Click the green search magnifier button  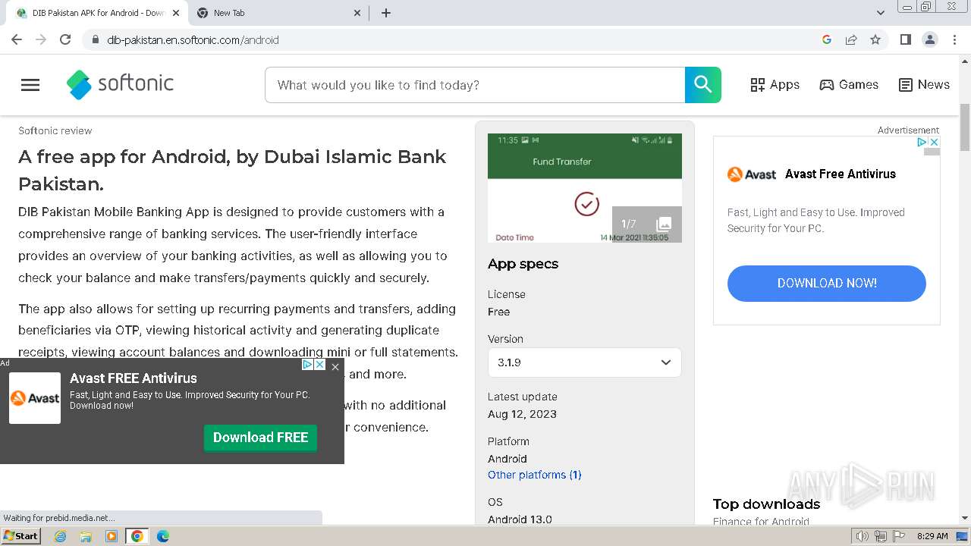click(x=703, y=85)
